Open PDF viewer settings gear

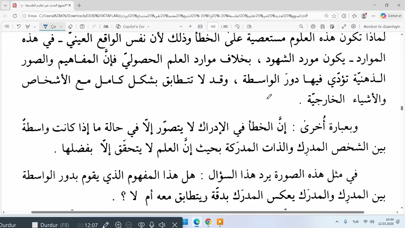(x=353, y=27)
